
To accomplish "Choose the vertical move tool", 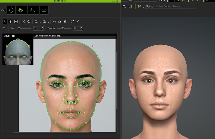I will 10,22.
